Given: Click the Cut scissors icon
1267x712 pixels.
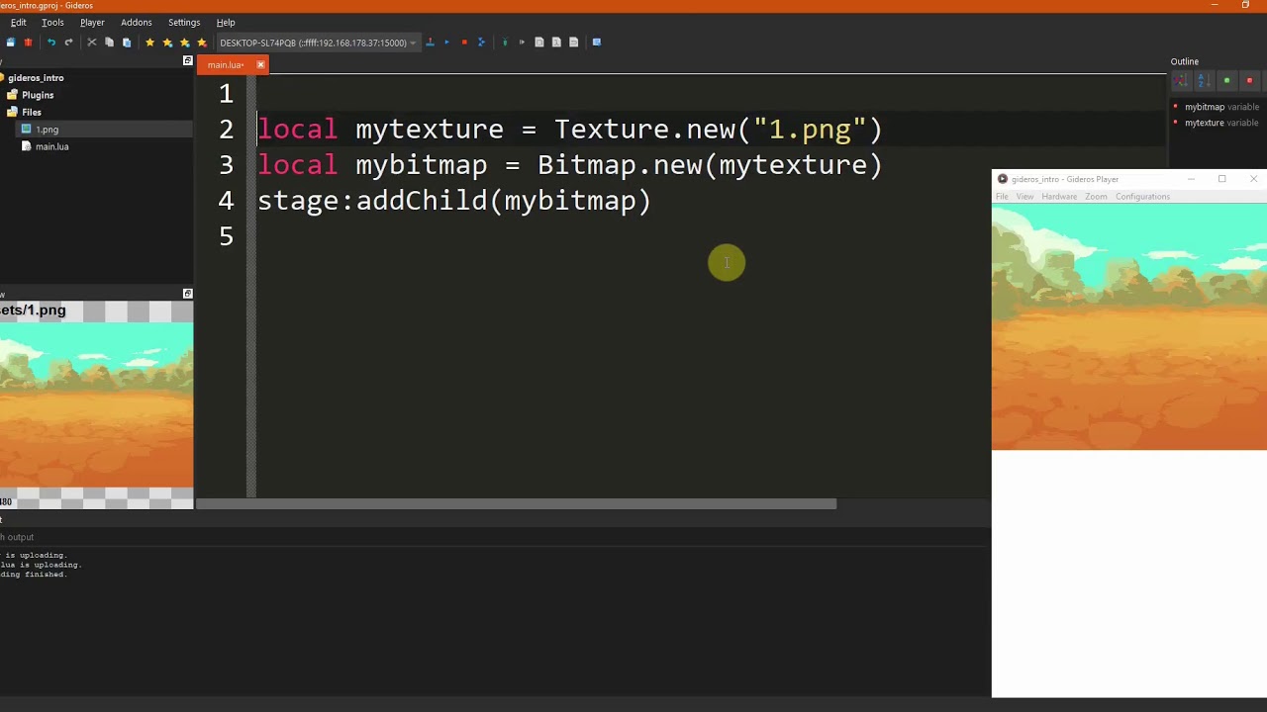Looking at the screenshot, I should (92, 43).
